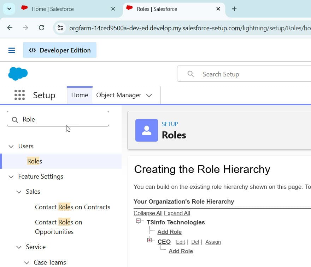Screen dimensions: 311x267
Task: Click the Feature Settings label
Action: [x=41, y=176]
